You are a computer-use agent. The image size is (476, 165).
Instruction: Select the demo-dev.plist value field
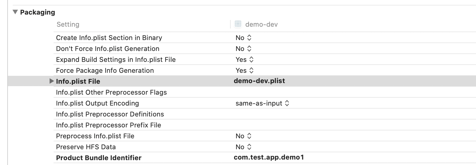click(x=259, y=81)
